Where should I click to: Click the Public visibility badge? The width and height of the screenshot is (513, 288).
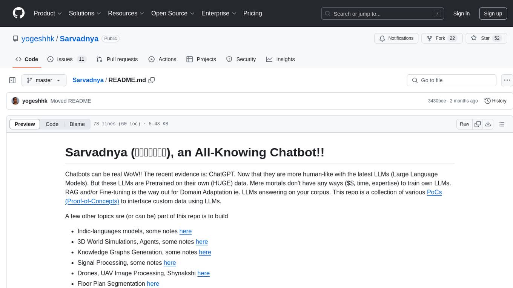click(111, 38)
